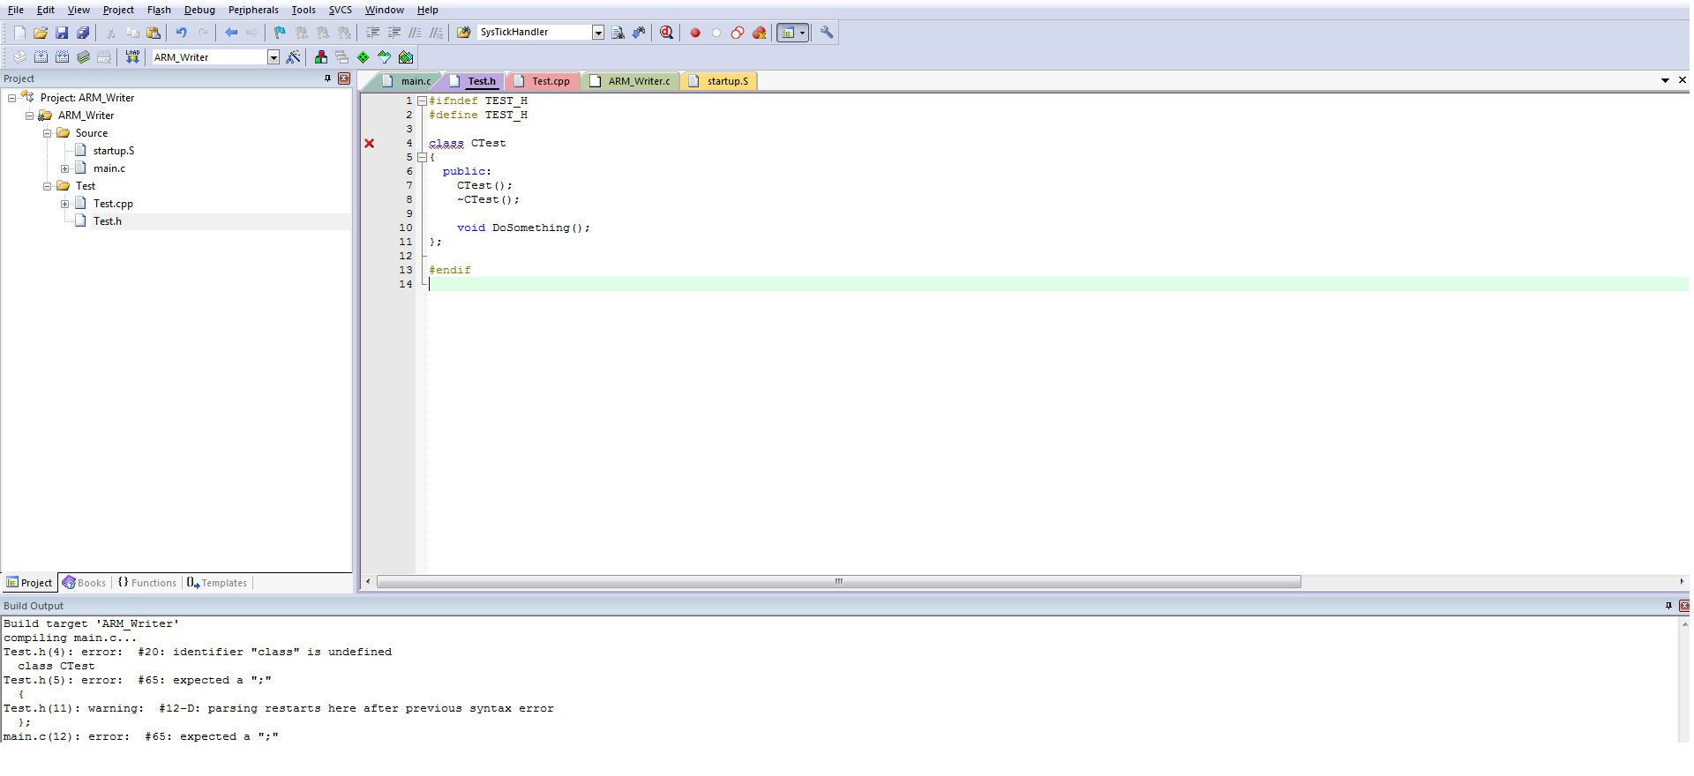Open the SysTickHandler search dropdown
Screen dimensions: 1694x776
[x=598, y=33]
